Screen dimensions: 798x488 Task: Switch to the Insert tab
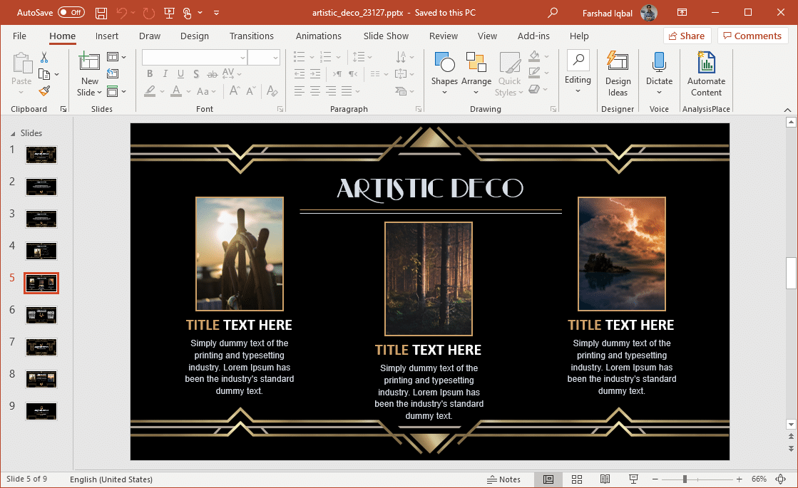107,36
